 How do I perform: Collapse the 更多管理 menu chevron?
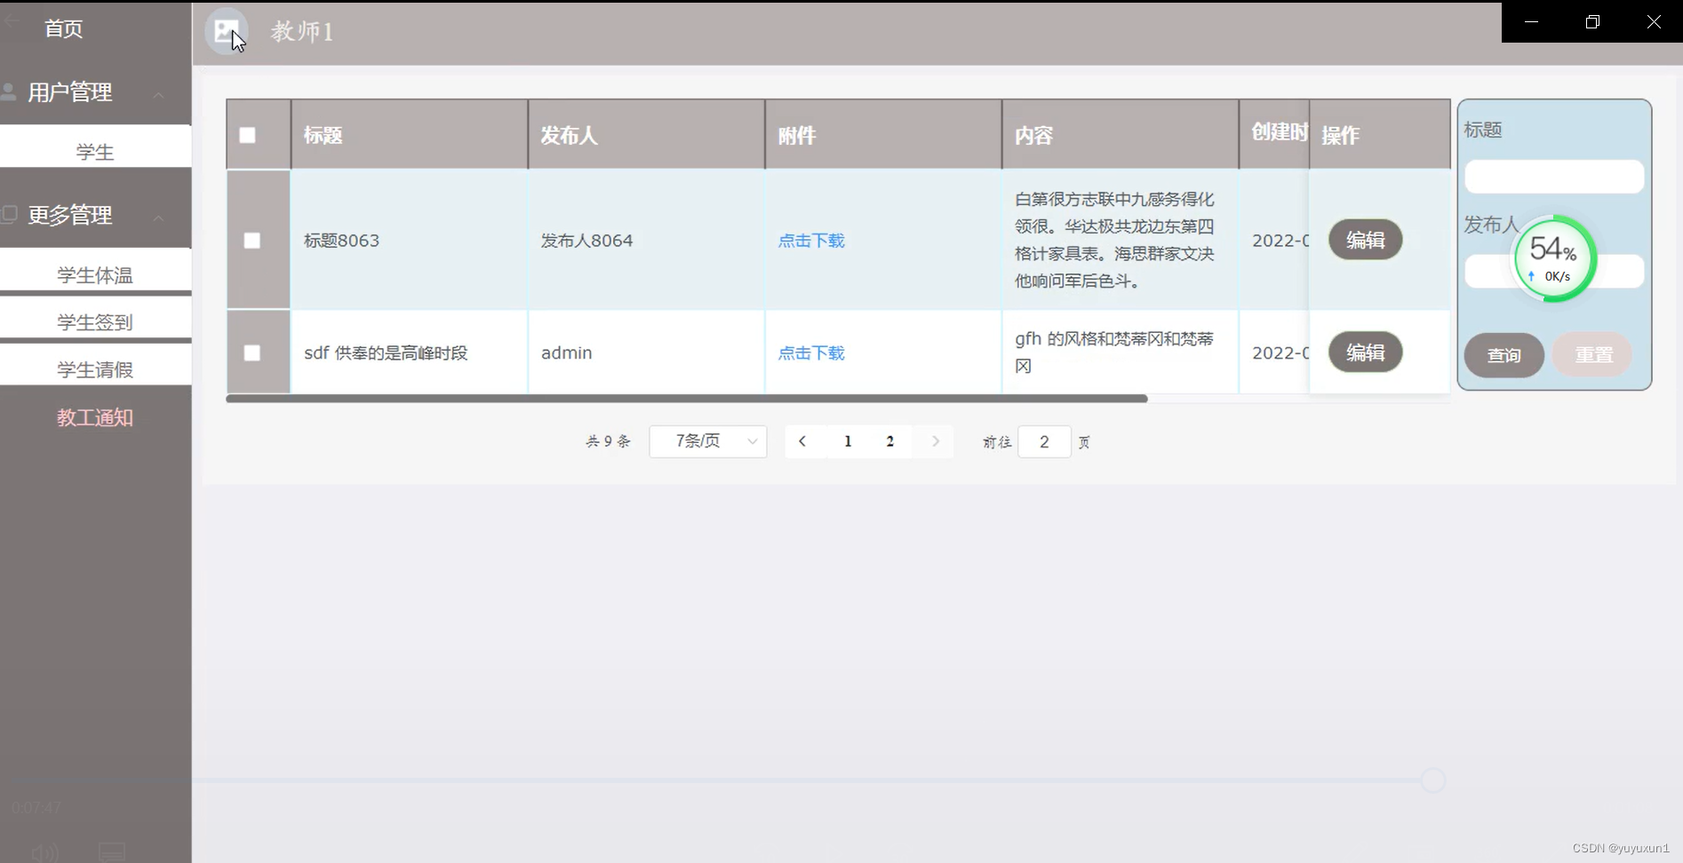click(158, 218)
